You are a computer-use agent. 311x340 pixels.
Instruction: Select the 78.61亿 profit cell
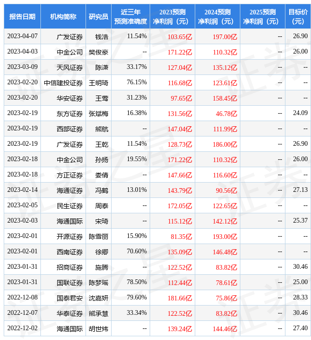point(226,283)
